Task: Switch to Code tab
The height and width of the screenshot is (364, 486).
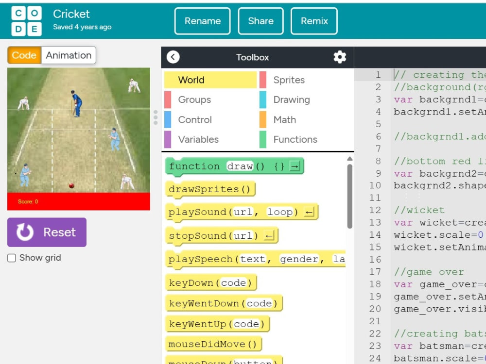Action: click(x=24, y=55)
